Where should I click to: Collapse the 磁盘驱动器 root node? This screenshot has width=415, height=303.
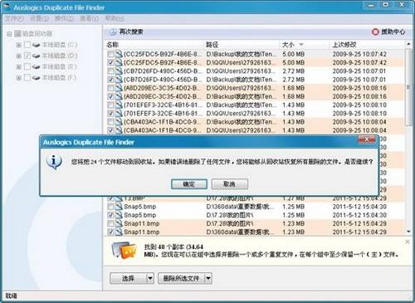pos(9,34)
